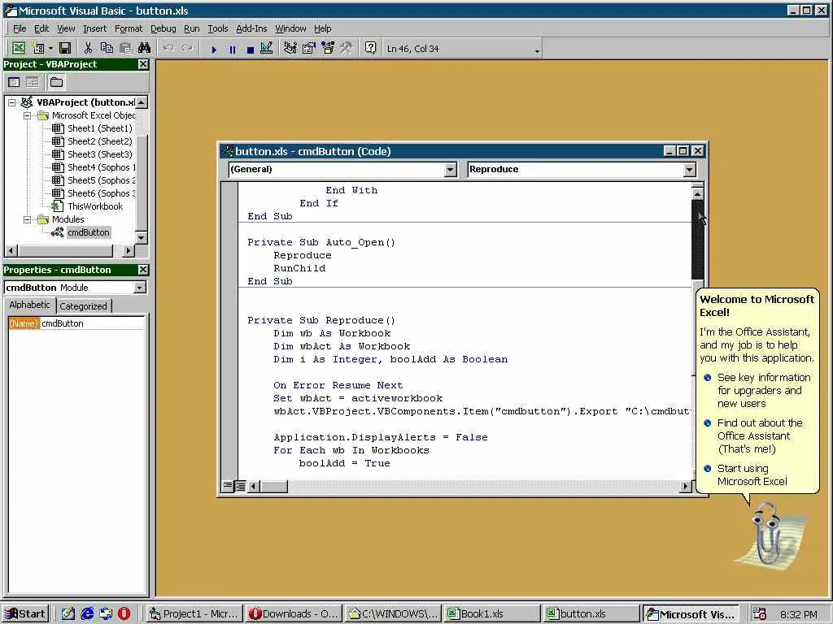The width and height of the screenshot is (833, 624).
Task: Switch to the Alphabetic properties tab
Action: [x=30, y=305]
